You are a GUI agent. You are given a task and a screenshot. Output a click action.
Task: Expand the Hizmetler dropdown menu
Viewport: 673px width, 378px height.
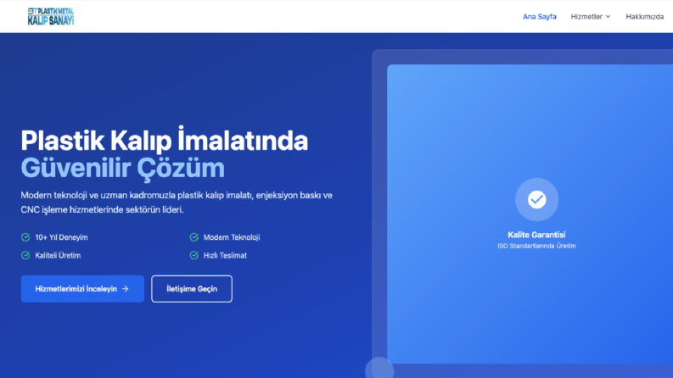(590, 17)
